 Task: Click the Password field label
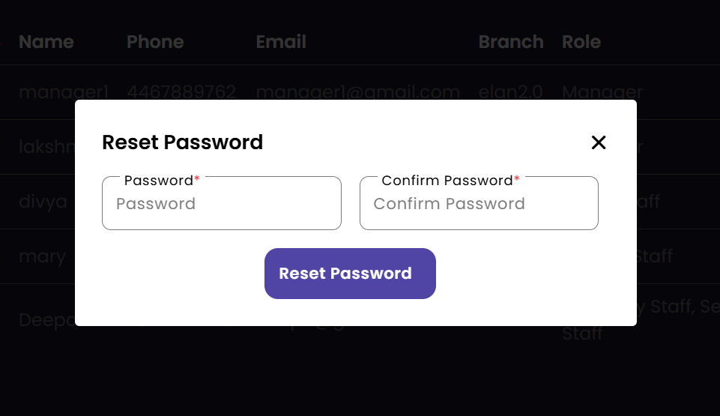tap(159, 181)
